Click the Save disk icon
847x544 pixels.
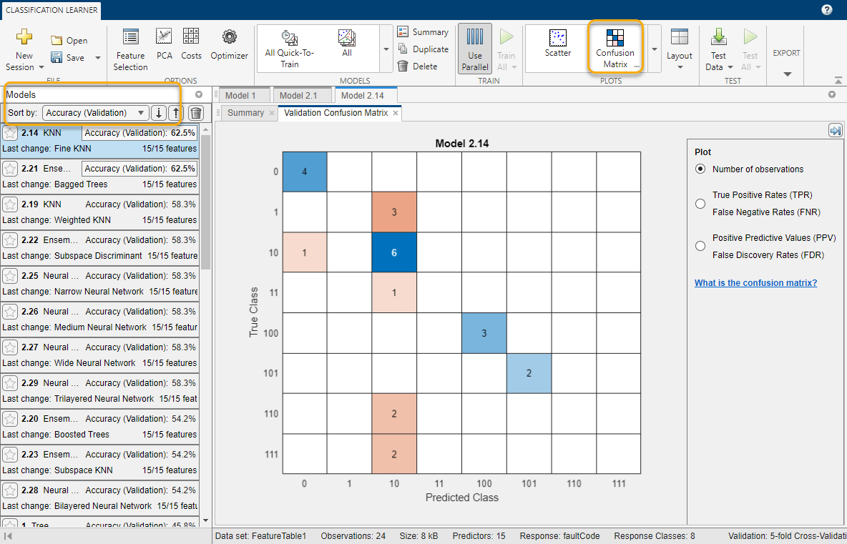click(57, 57)
